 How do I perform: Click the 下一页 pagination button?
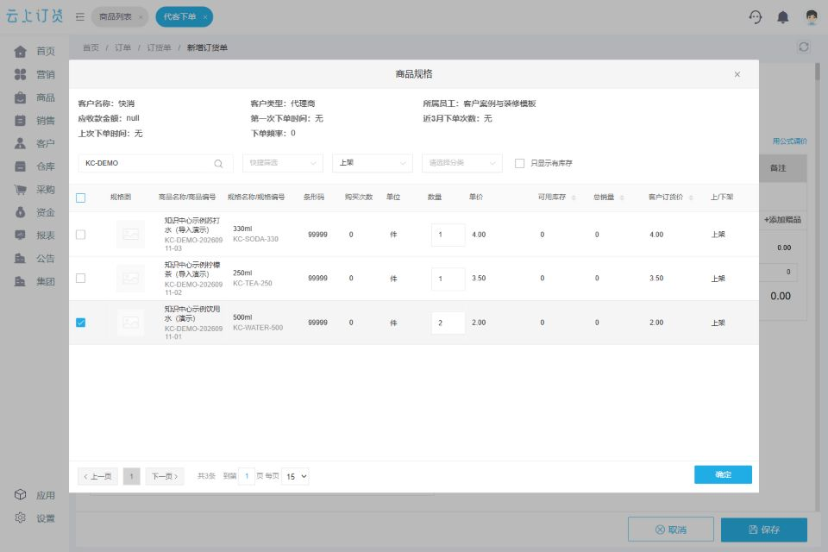[x=165, y=476]
